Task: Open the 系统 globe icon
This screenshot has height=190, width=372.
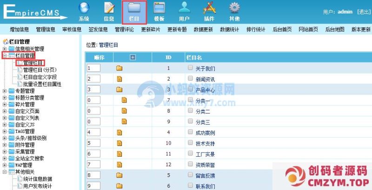Action: 84,8
